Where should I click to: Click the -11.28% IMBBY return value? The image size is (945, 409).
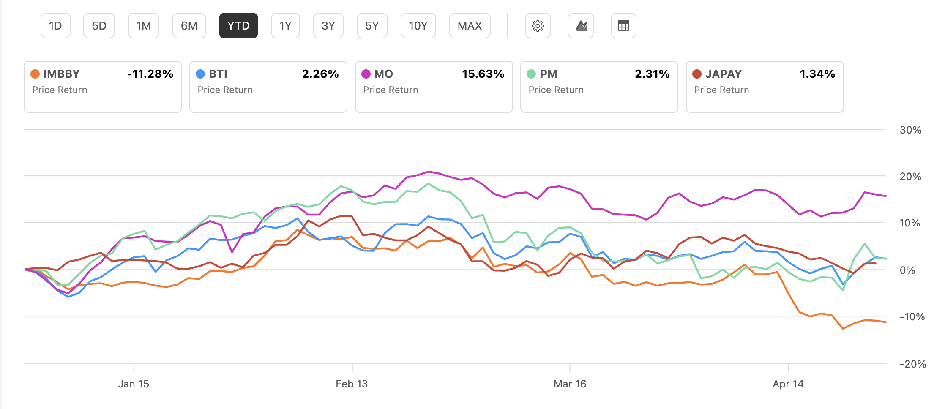[150, 74]
